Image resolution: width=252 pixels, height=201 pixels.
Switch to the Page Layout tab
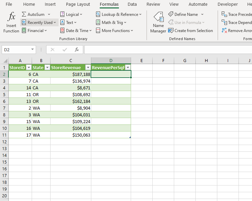point(78,4)
